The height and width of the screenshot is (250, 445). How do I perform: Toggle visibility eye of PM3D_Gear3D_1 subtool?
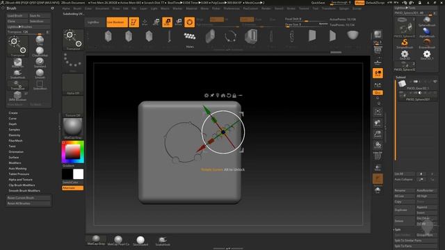click(435, 82)
